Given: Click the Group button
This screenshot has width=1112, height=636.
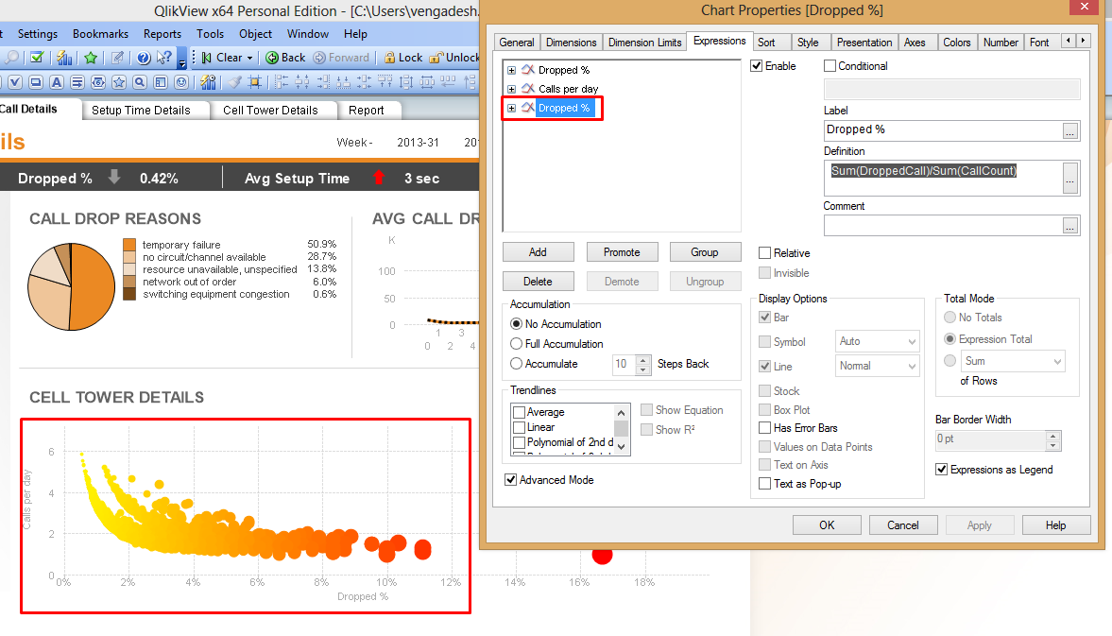Looking at the screenshot, I should (705, 252).
